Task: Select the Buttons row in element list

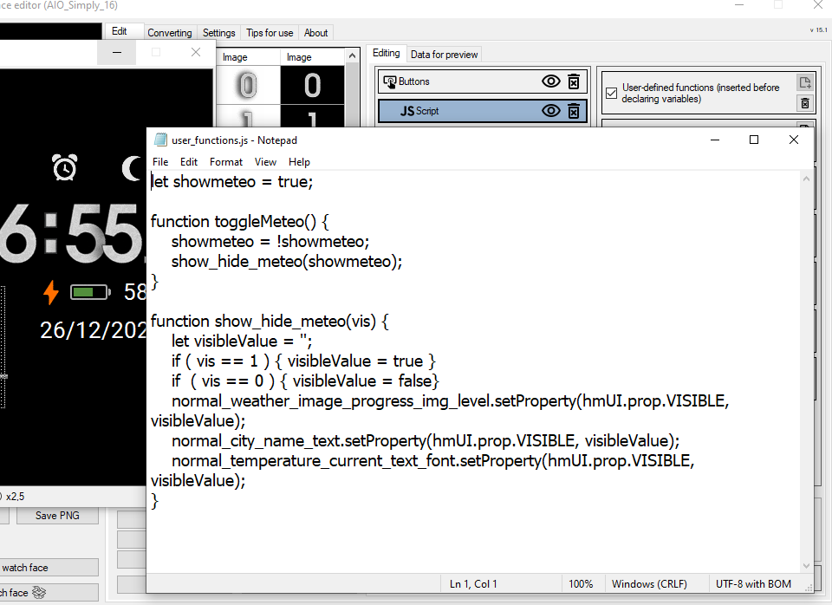Action: click(x=483, y=81)
